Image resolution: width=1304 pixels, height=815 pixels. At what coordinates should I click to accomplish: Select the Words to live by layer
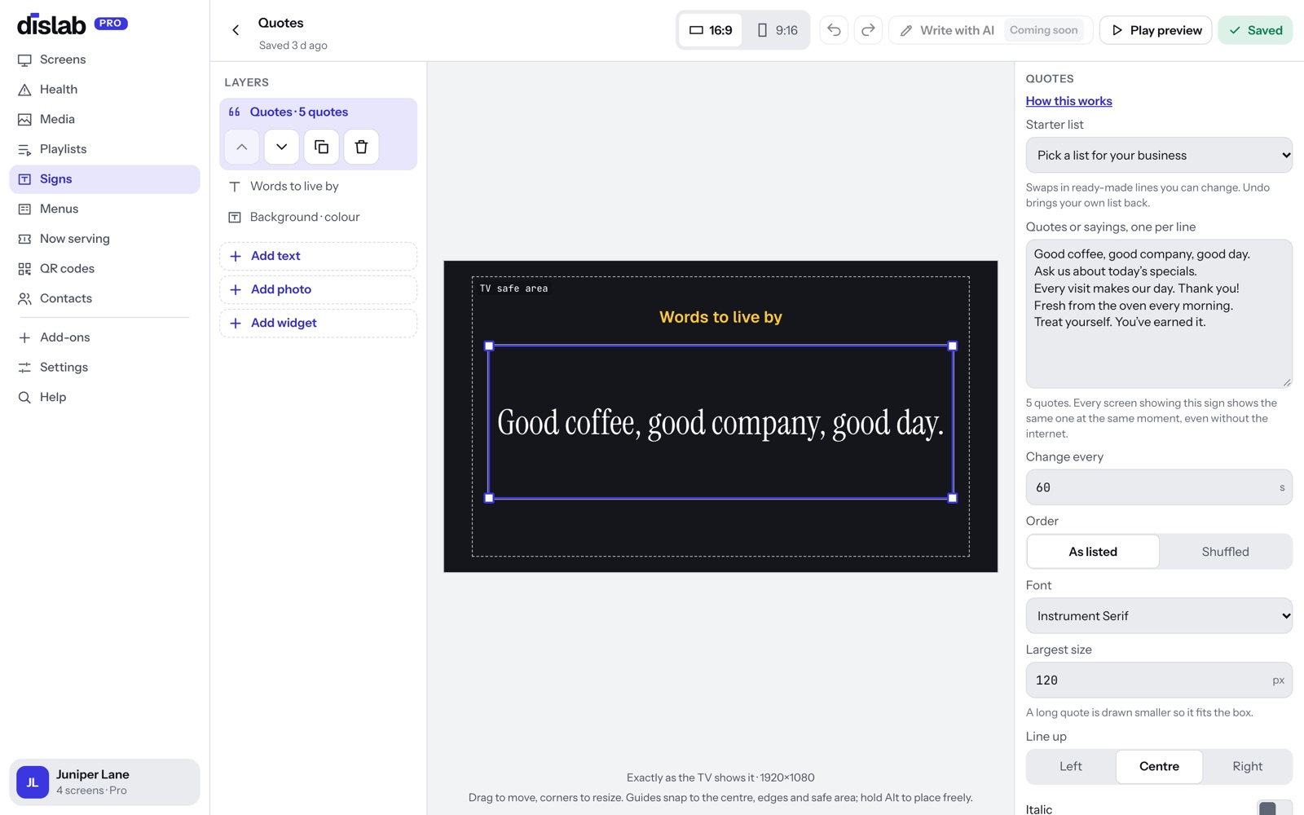click(x=318, y=187)
